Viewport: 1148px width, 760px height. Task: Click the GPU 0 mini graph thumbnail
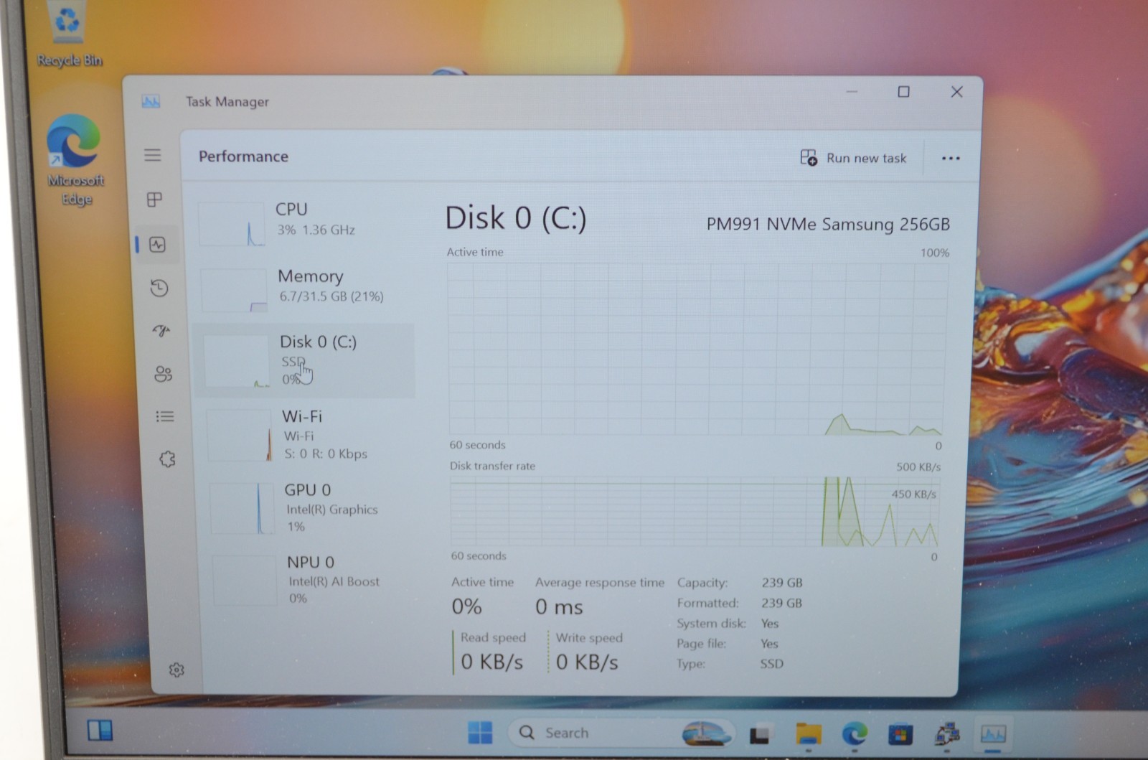242,508
